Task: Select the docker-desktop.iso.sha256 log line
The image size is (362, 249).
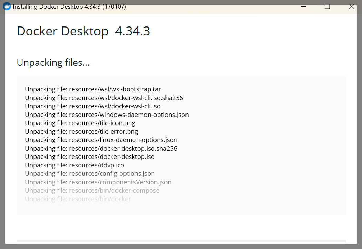Action: (101, 148)
